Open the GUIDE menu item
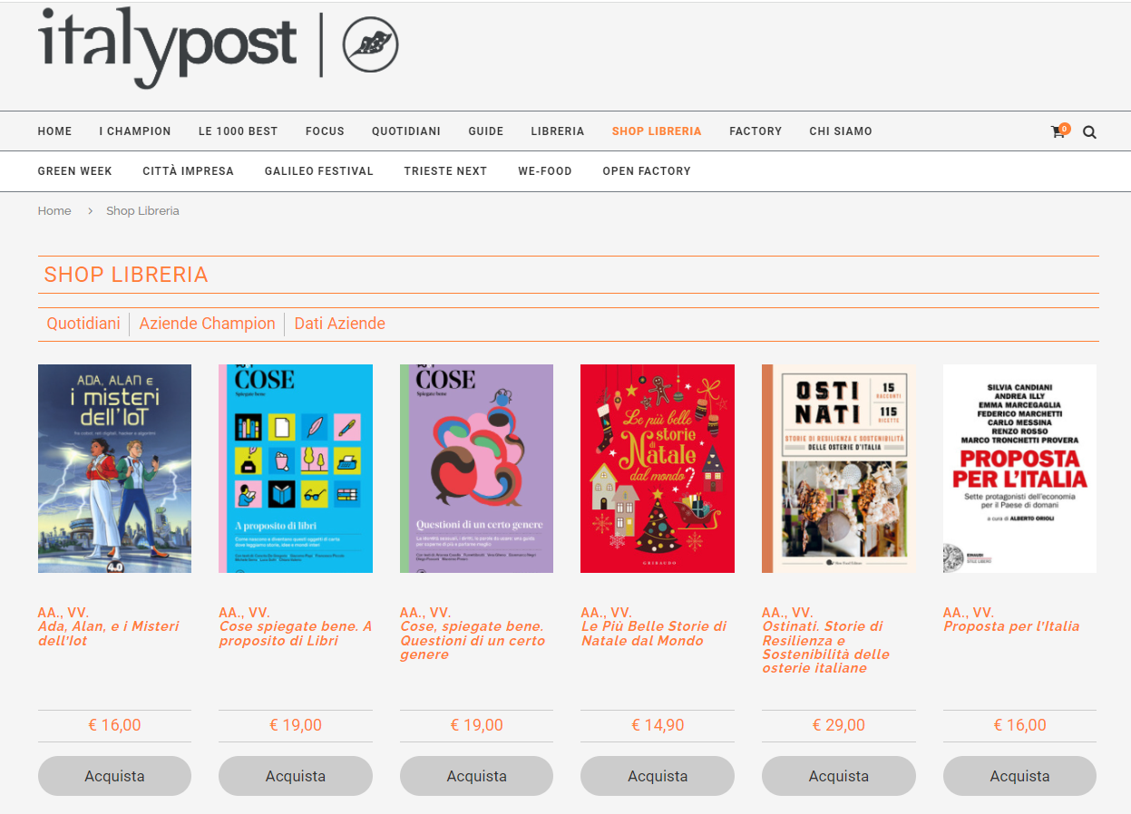 click(x=486, y=131)
